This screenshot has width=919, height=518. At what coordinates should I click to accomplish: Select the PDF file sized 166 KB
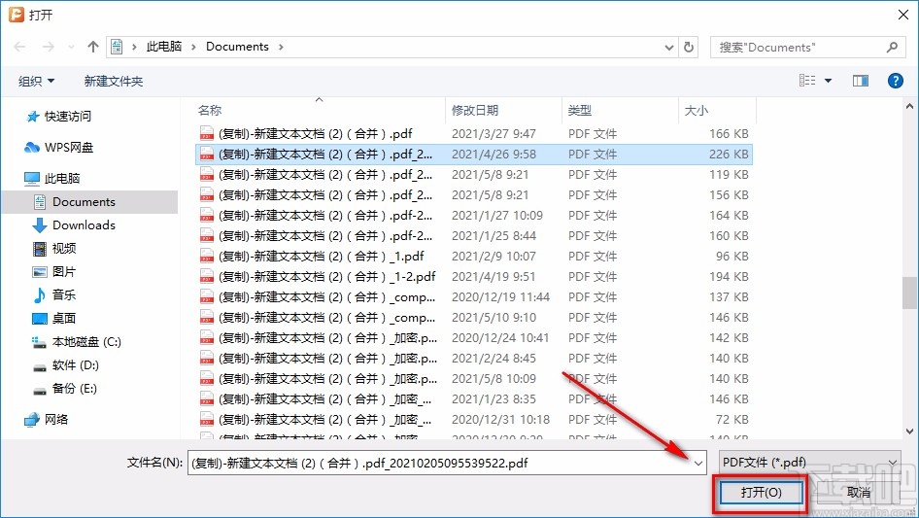474,134
